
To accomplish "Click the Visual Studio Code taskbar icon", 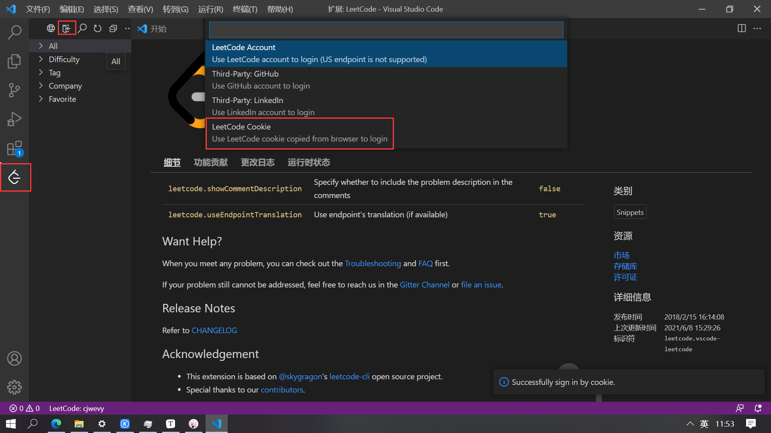I will point(216,424).
